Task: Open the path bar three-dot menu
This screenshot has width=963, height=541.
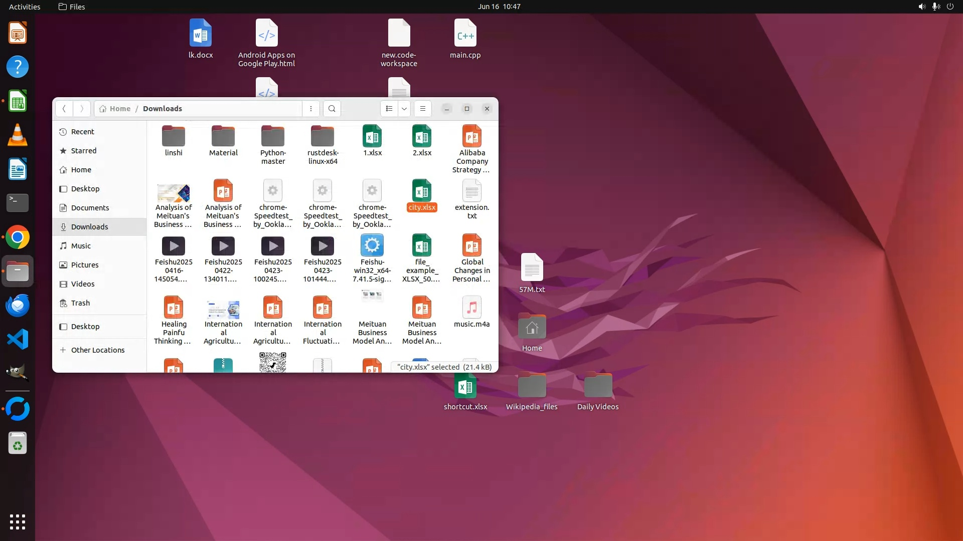Action: pos(311,109)
